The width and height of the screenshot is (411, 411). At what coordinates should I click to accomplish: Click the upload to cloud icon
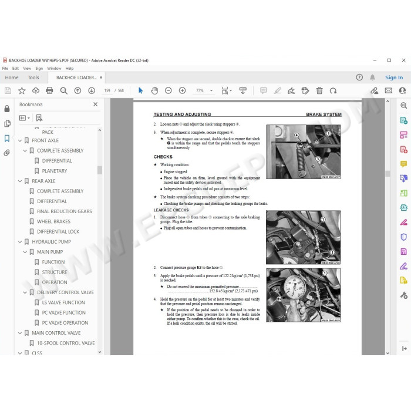click(x=36, y=90)
